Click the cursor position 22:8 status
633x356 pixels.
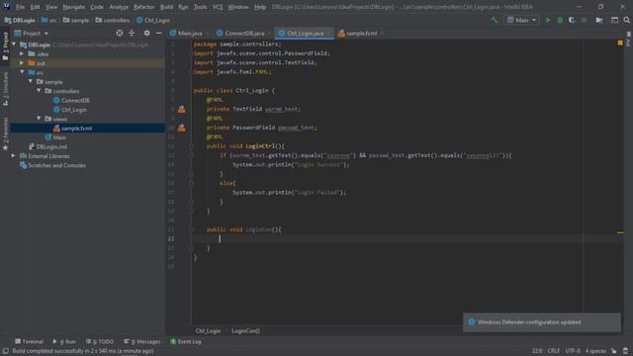[537, 351]
